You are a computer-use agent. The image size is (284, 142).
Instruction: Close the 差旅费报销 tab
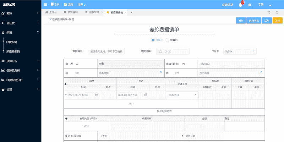[x=126, y=12]
